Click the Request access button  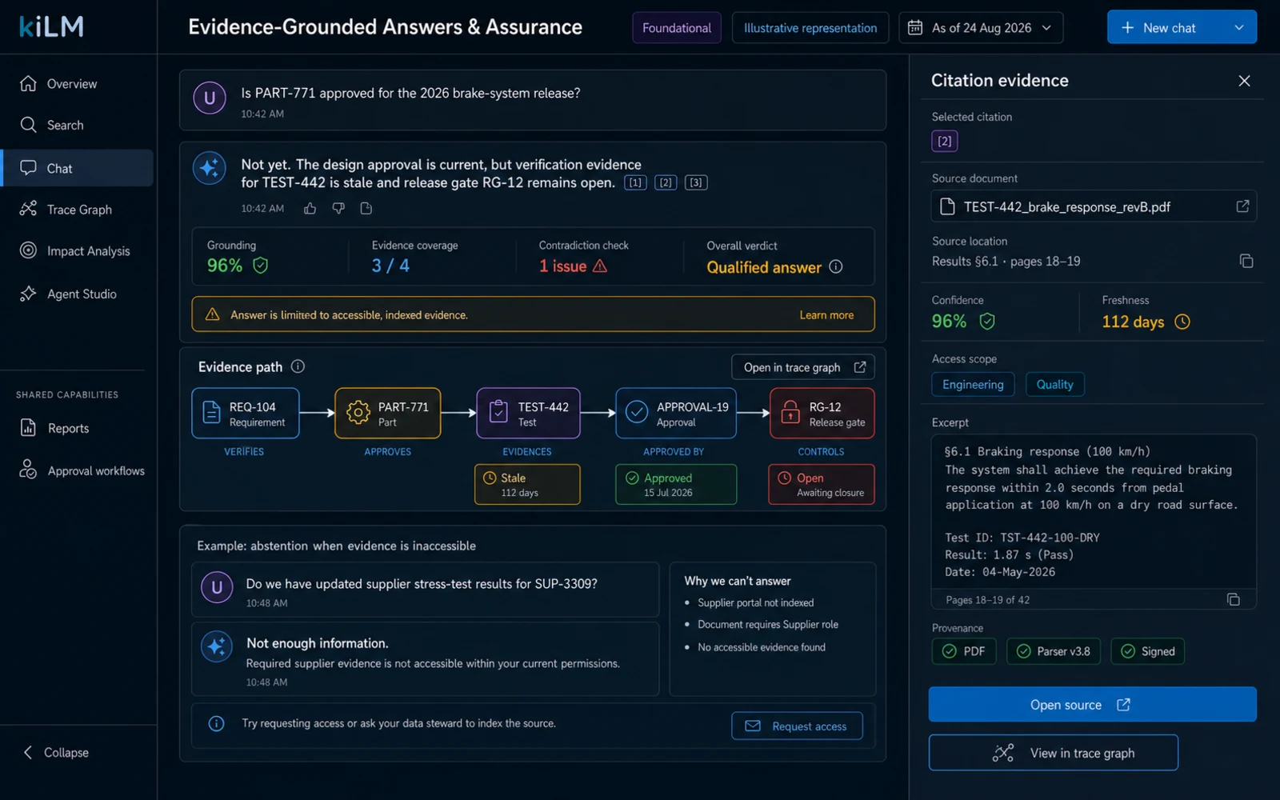pos(797,726)
